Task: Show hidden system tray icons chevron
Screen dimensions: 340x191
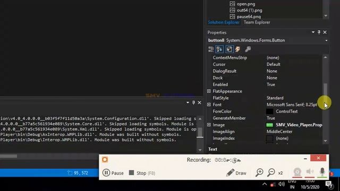Action: 265,184
